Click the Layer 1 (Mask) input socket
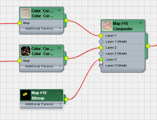The image size is (157, 120). (101, 42)
